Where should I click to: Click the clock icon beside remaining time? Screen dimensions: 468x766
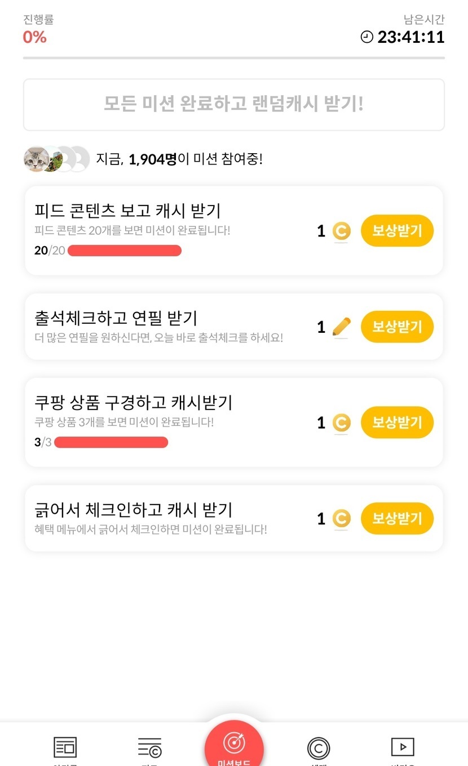coord(367,37)
